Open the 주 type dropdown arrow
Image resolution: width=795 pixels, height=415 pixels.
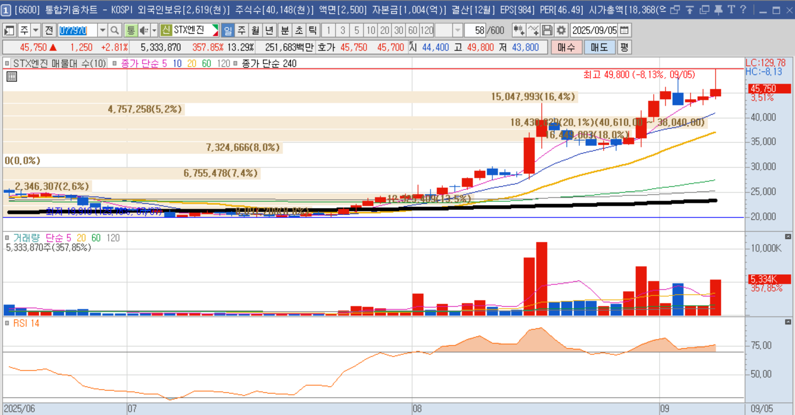click(x=35, y=30)
